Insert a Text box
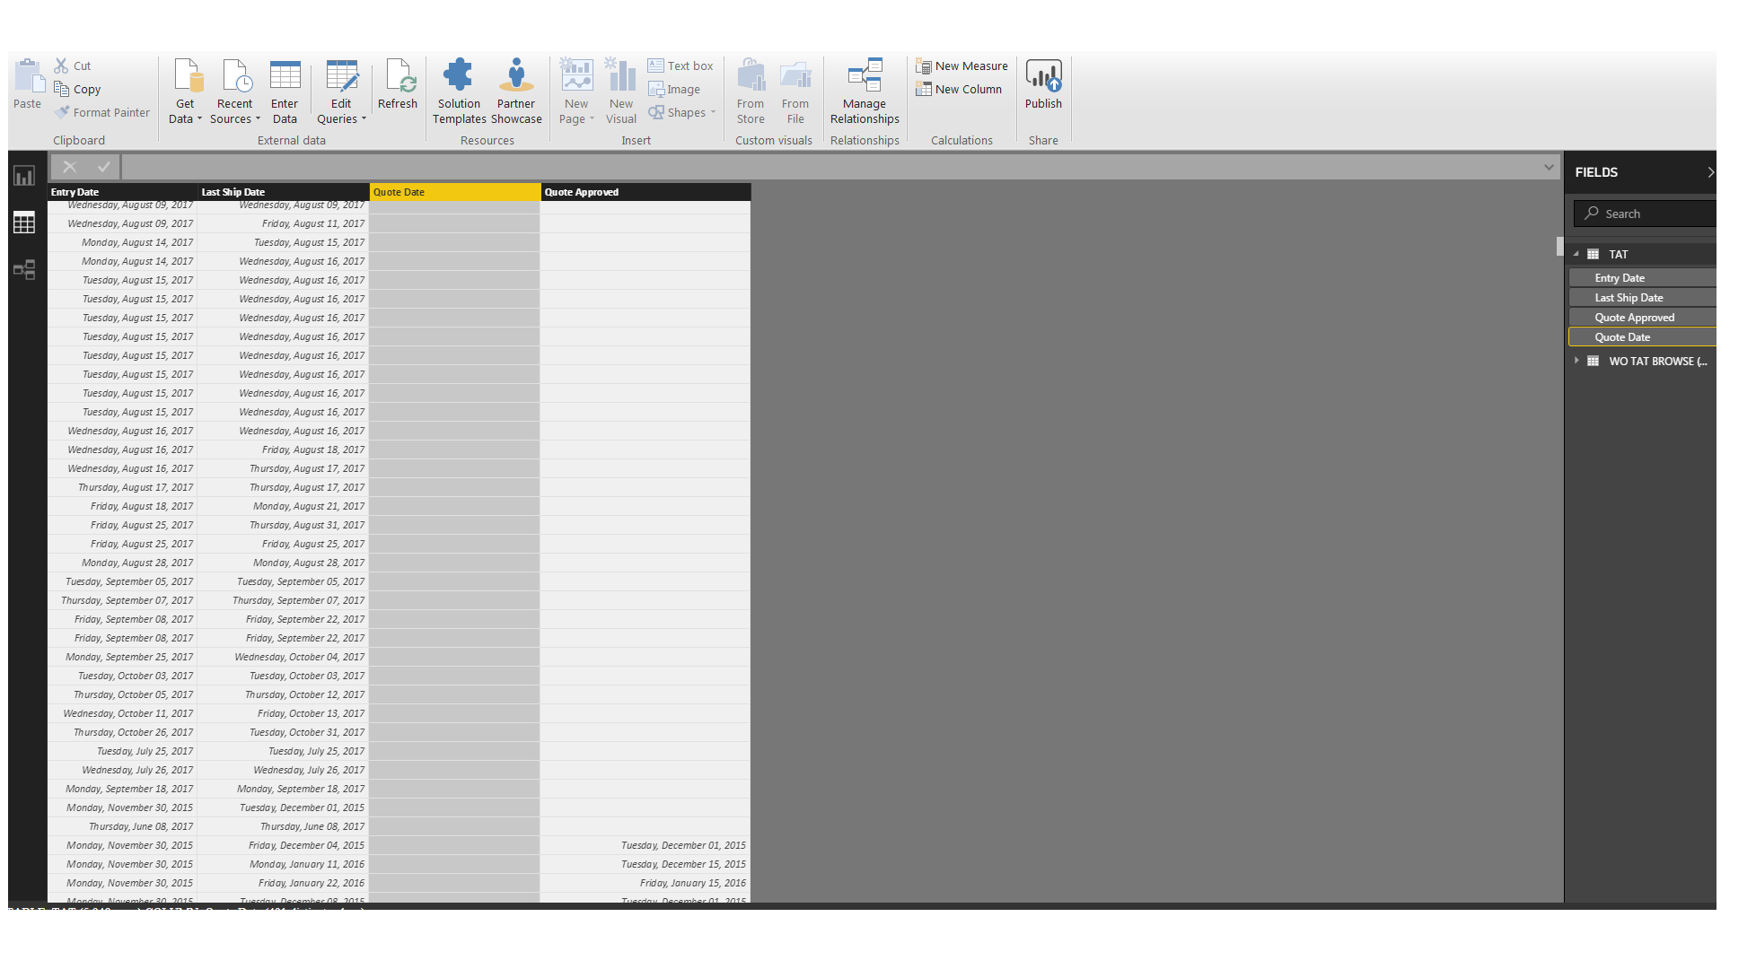Viewport: 1756px width, 969px height. [680, 65]
